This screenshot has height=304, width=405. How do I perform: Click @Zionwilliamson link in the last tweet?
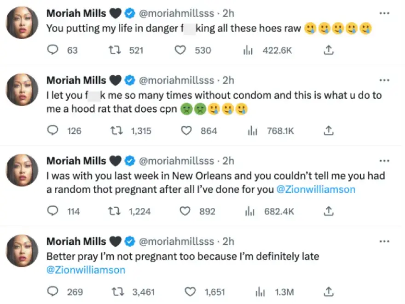pyautogui.click(x=86, y=270)
